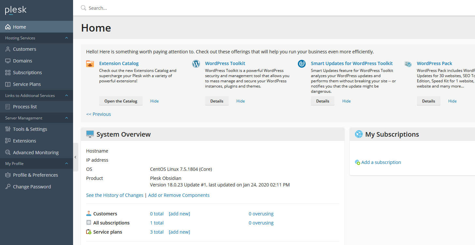Click the Open the Catalog button
475x245 pixels.
click(121, 101)
